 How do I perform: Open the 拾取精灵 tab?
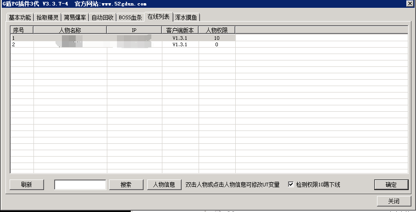coord(48,17)
